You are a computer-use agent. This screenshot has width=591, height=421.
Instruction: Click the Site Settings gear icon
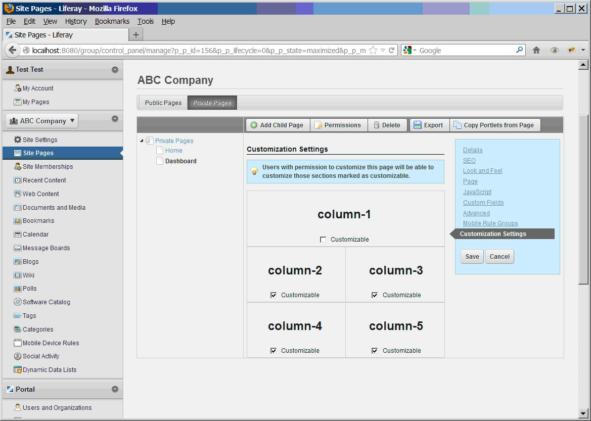18,139
